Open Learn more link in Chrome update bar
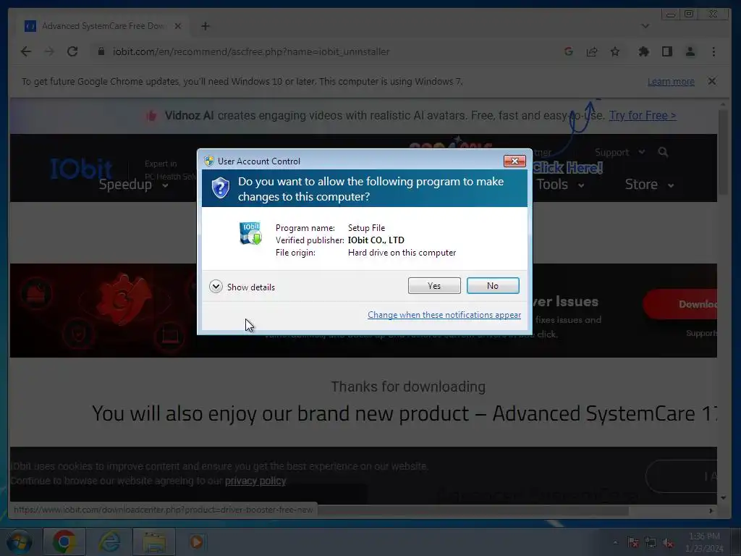Viewport: 741px width, 556px height. point(671,81)
